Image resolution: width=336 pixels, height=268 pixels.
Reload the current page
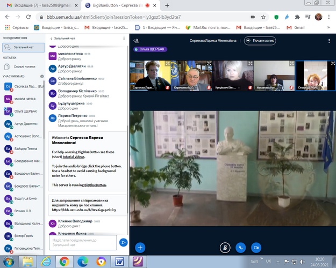click(x=28, y=17)
